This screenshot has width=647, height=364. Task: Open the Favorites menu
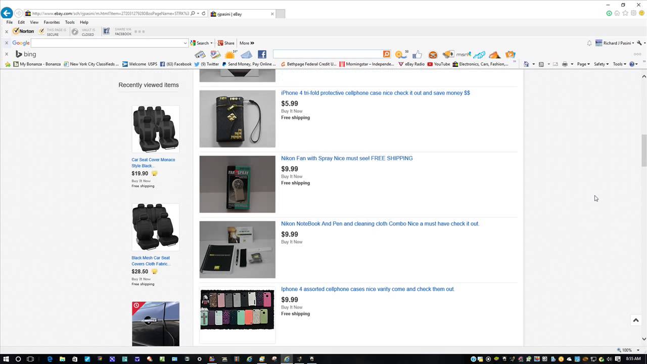pos(52,22)
